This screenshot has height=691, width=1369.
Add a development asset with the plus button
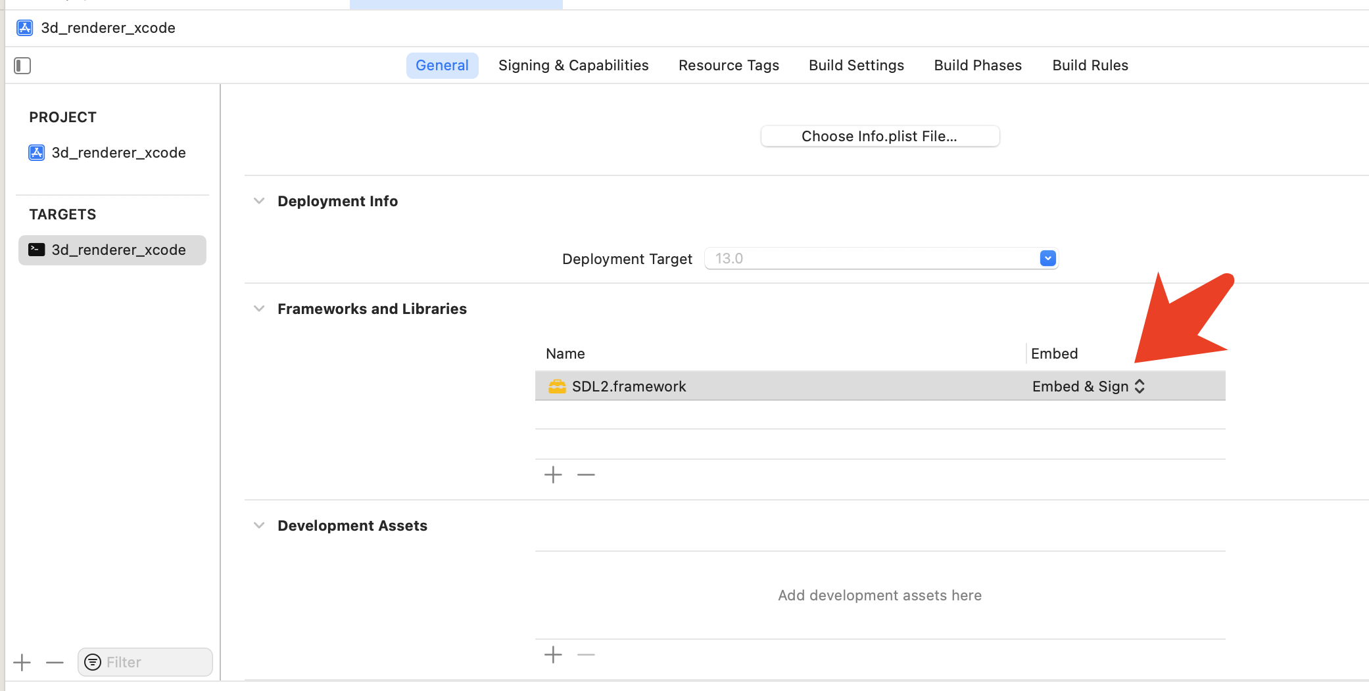click(553, 654)
